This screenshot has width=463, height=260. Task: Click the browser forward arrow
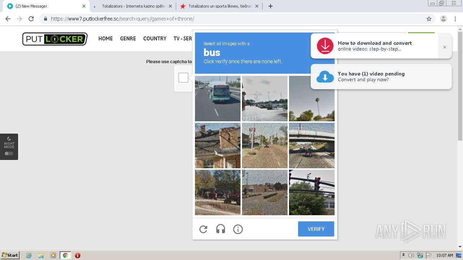[20, 19]
